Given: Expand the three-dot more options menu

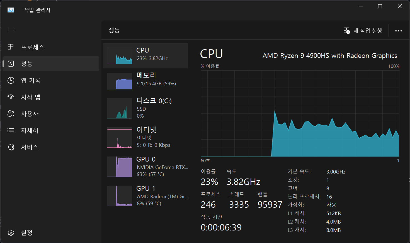Looking at the screenshot, I should (x=398, y=31).
